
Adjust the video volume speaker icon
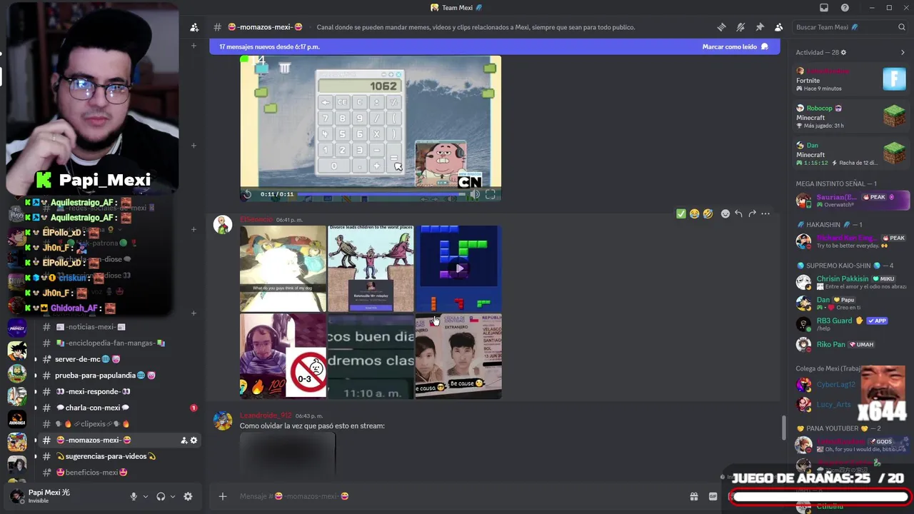point(475,194)
